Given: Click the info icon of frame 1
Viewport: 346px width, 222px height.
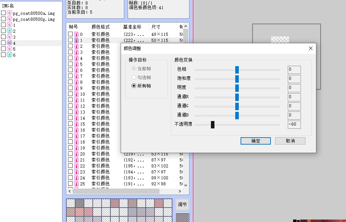Looking at the screenshot, I should tap(76, 40).
